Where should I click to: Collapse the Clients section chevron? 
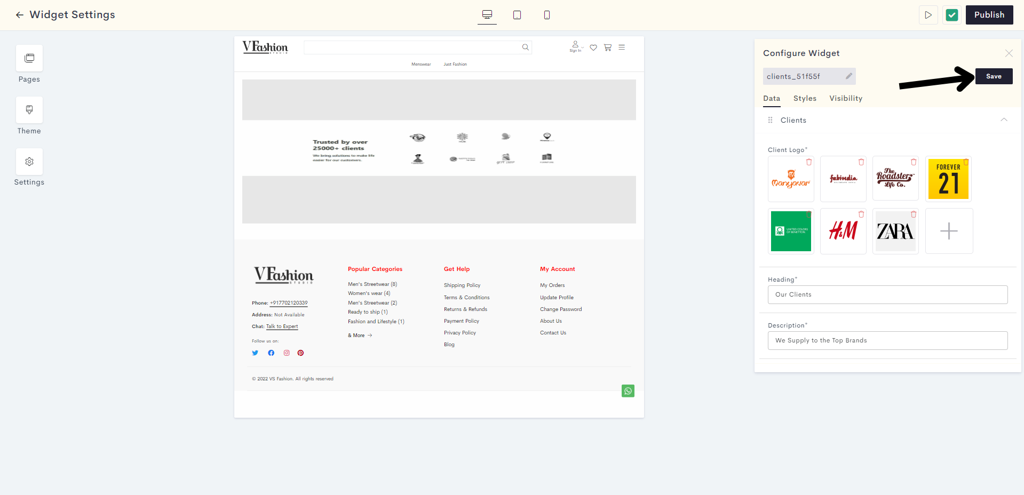[1004, 120]
